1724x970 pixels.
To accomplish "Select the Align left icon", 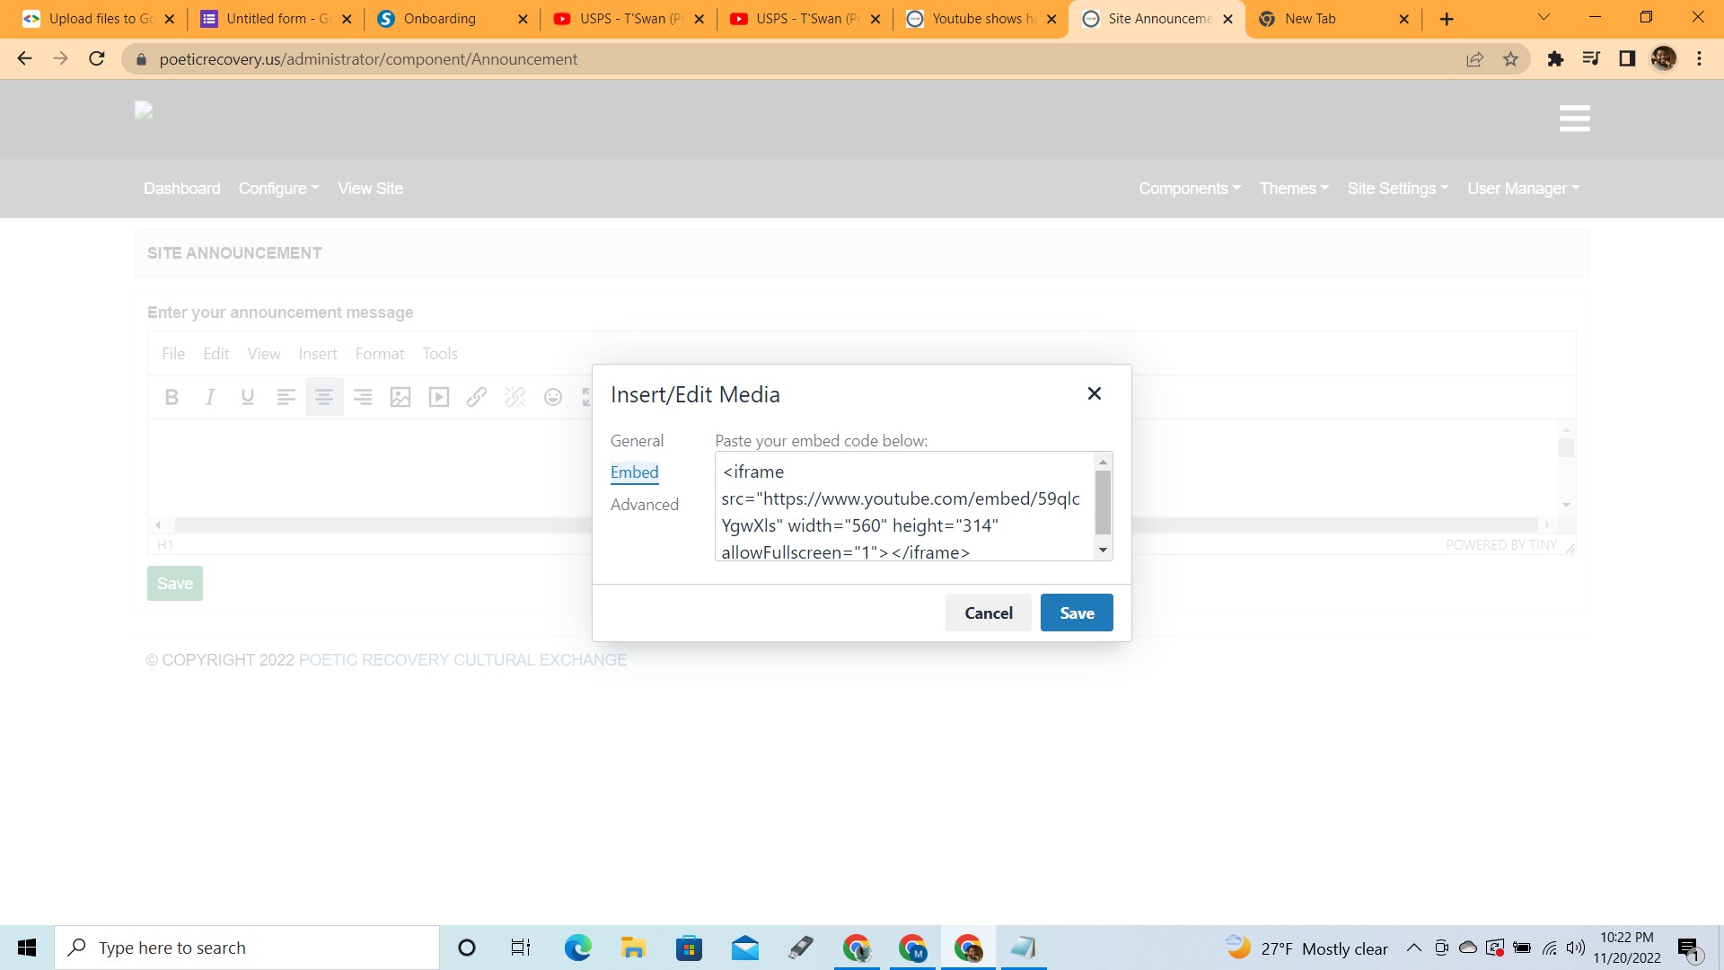I will pyautogui.click(x=286, y=397).
